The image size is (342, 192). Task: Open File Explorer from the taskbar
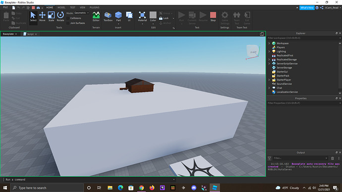click(110, 188)
